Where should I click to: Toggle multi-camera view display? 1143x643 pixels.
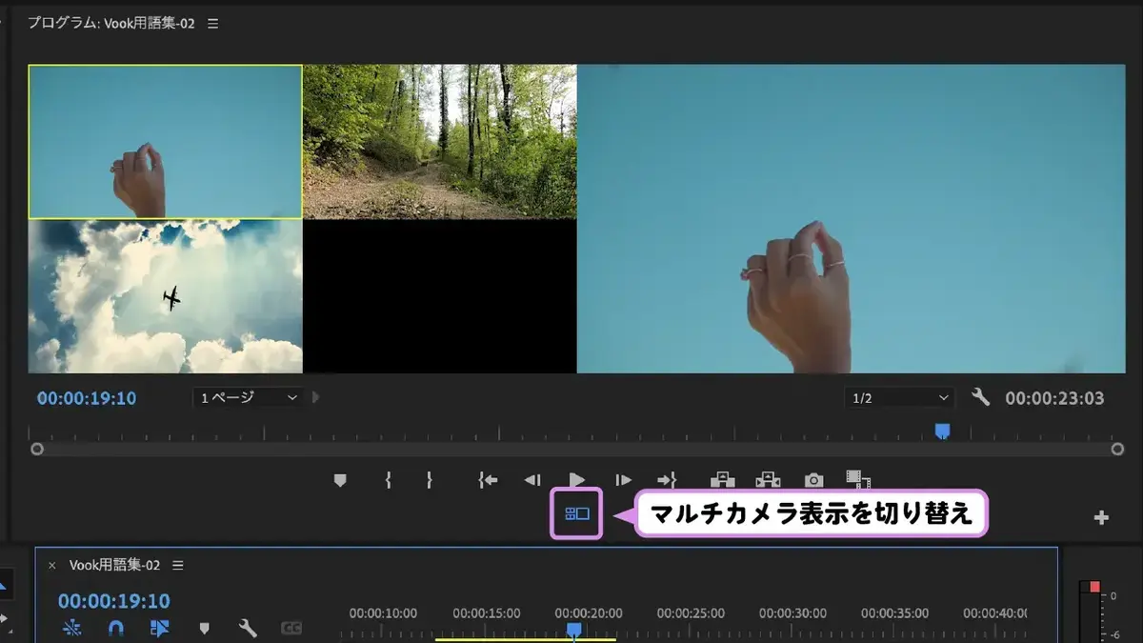click(x=577, y=513)
